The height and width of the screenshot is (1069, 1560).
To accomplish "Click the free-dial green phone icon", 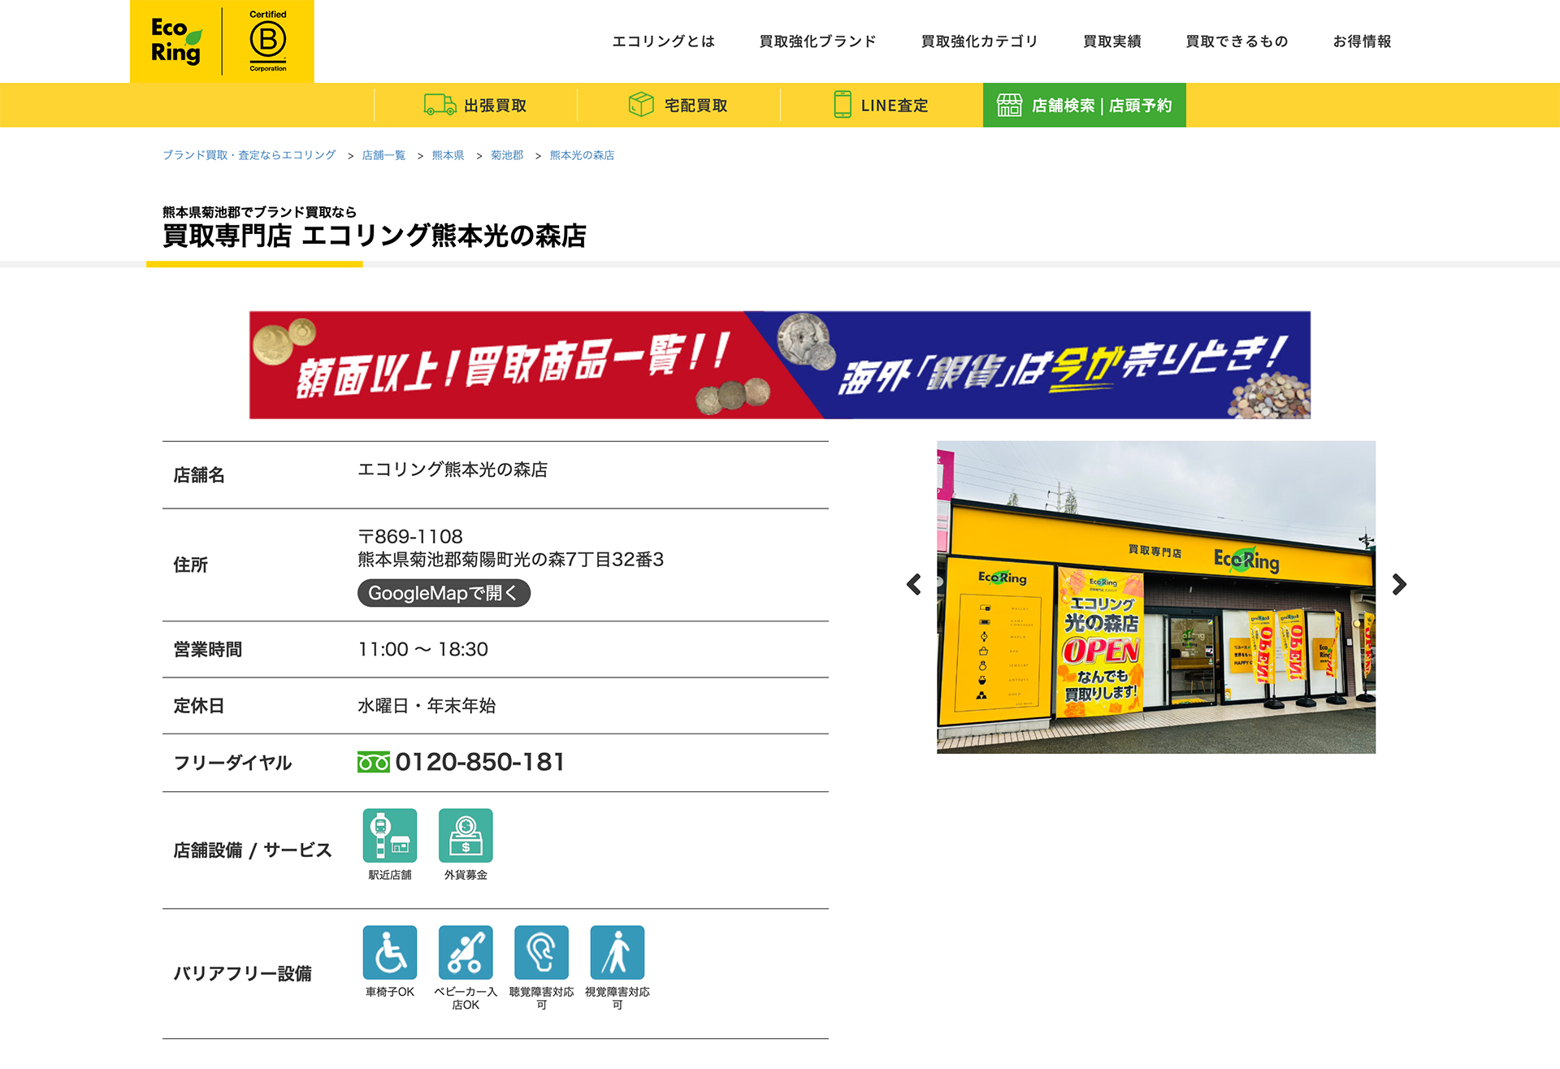I will tap(374, 762).
